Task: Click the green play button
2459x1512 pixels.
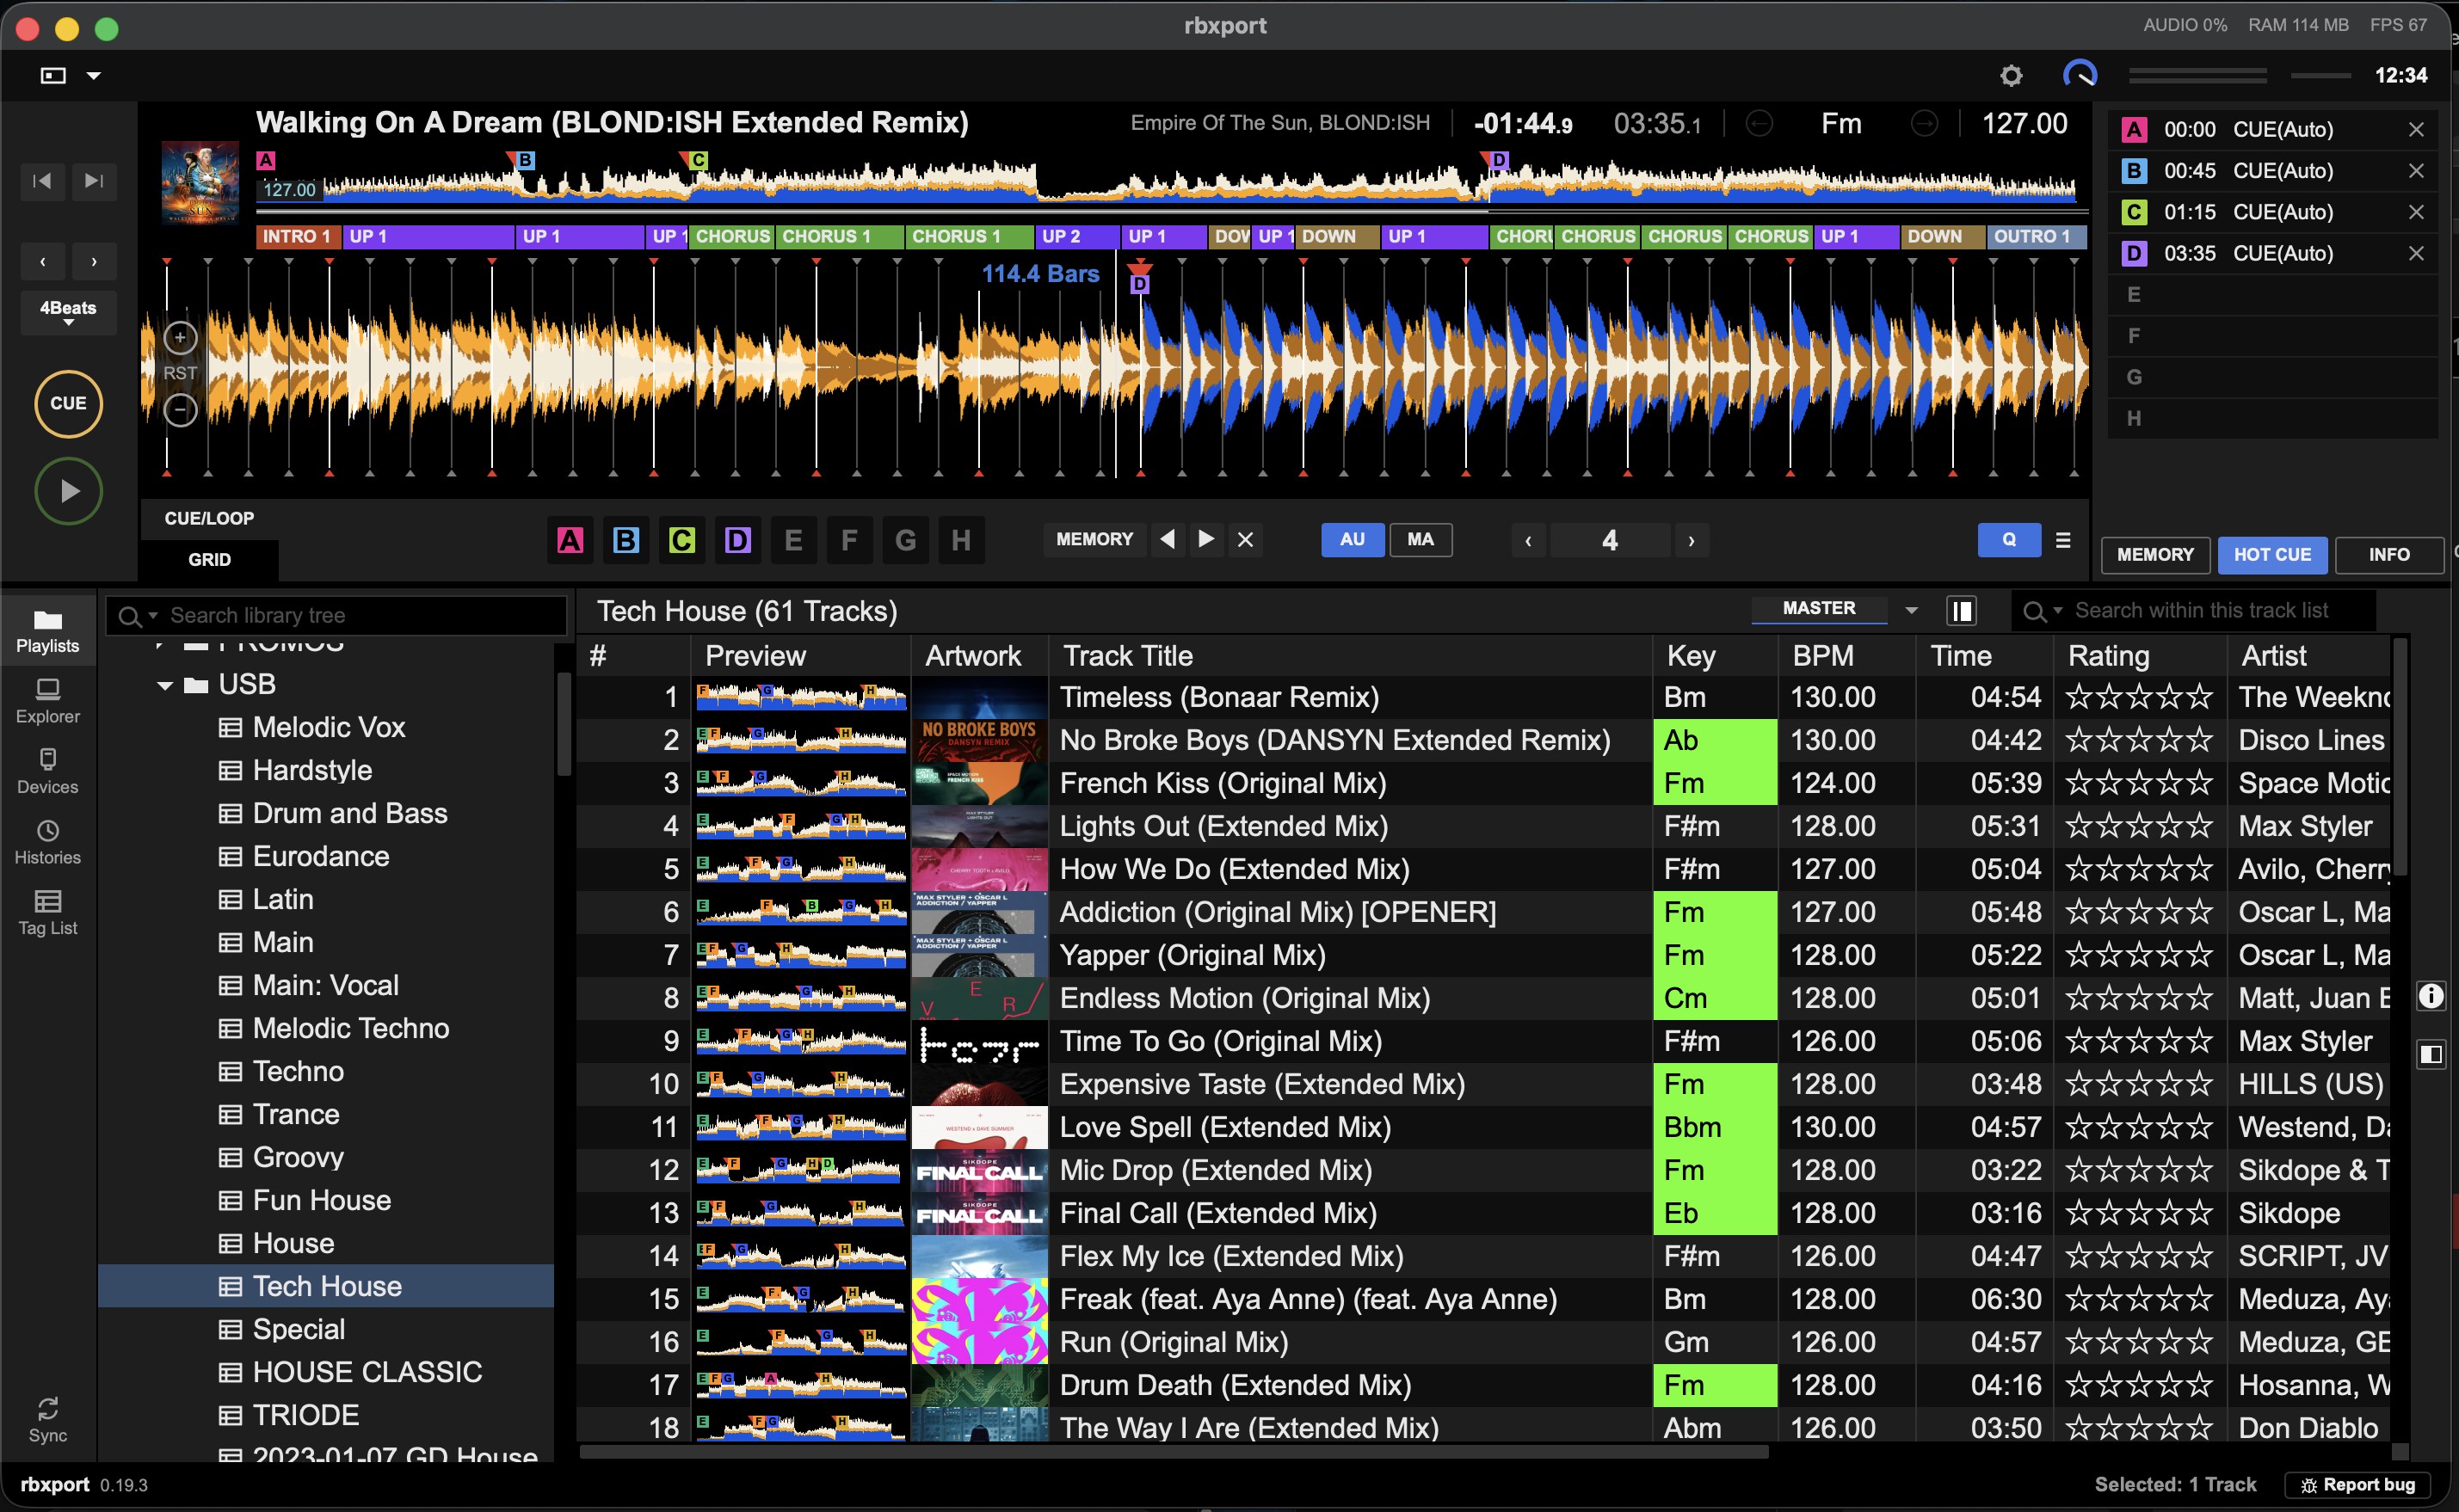Action: [68, 491]
